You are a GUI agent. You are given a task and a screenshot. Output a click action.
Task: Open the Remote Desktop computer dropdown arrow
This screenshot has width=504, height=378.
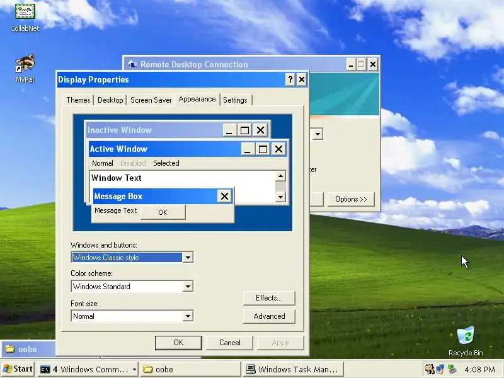pyautogui.click(x=318, y=134)
